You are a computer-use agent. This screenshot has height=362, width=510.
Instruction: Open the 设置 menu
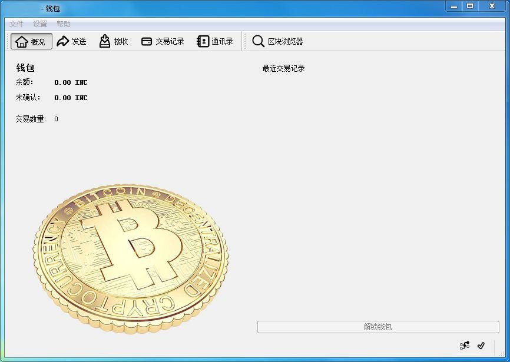pos(39,24)
